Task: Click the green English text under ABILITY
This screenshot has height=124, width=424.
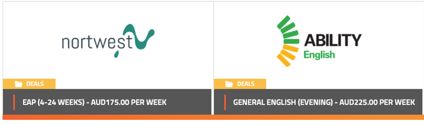Action: [x=319, y=55]
